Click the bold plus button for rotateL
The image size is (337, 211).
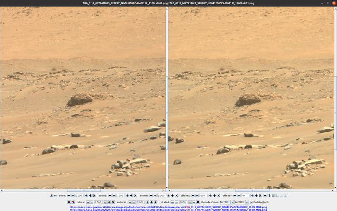click(x=152, y=202)
